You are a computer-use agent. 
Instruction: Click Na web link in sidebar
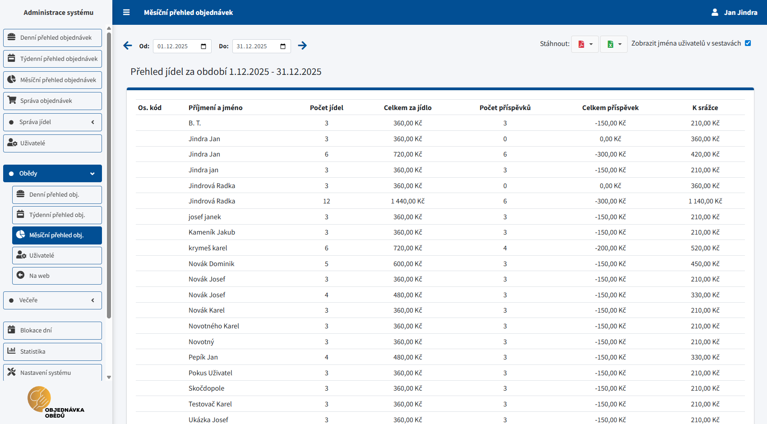[57, 276]
